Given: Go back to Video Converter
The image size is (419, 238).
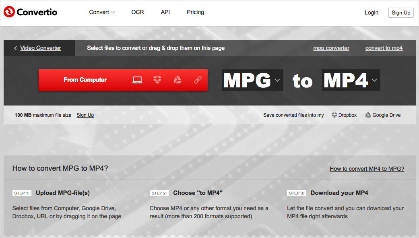Looking at the screenshot, I should click(x=41, y=48).
